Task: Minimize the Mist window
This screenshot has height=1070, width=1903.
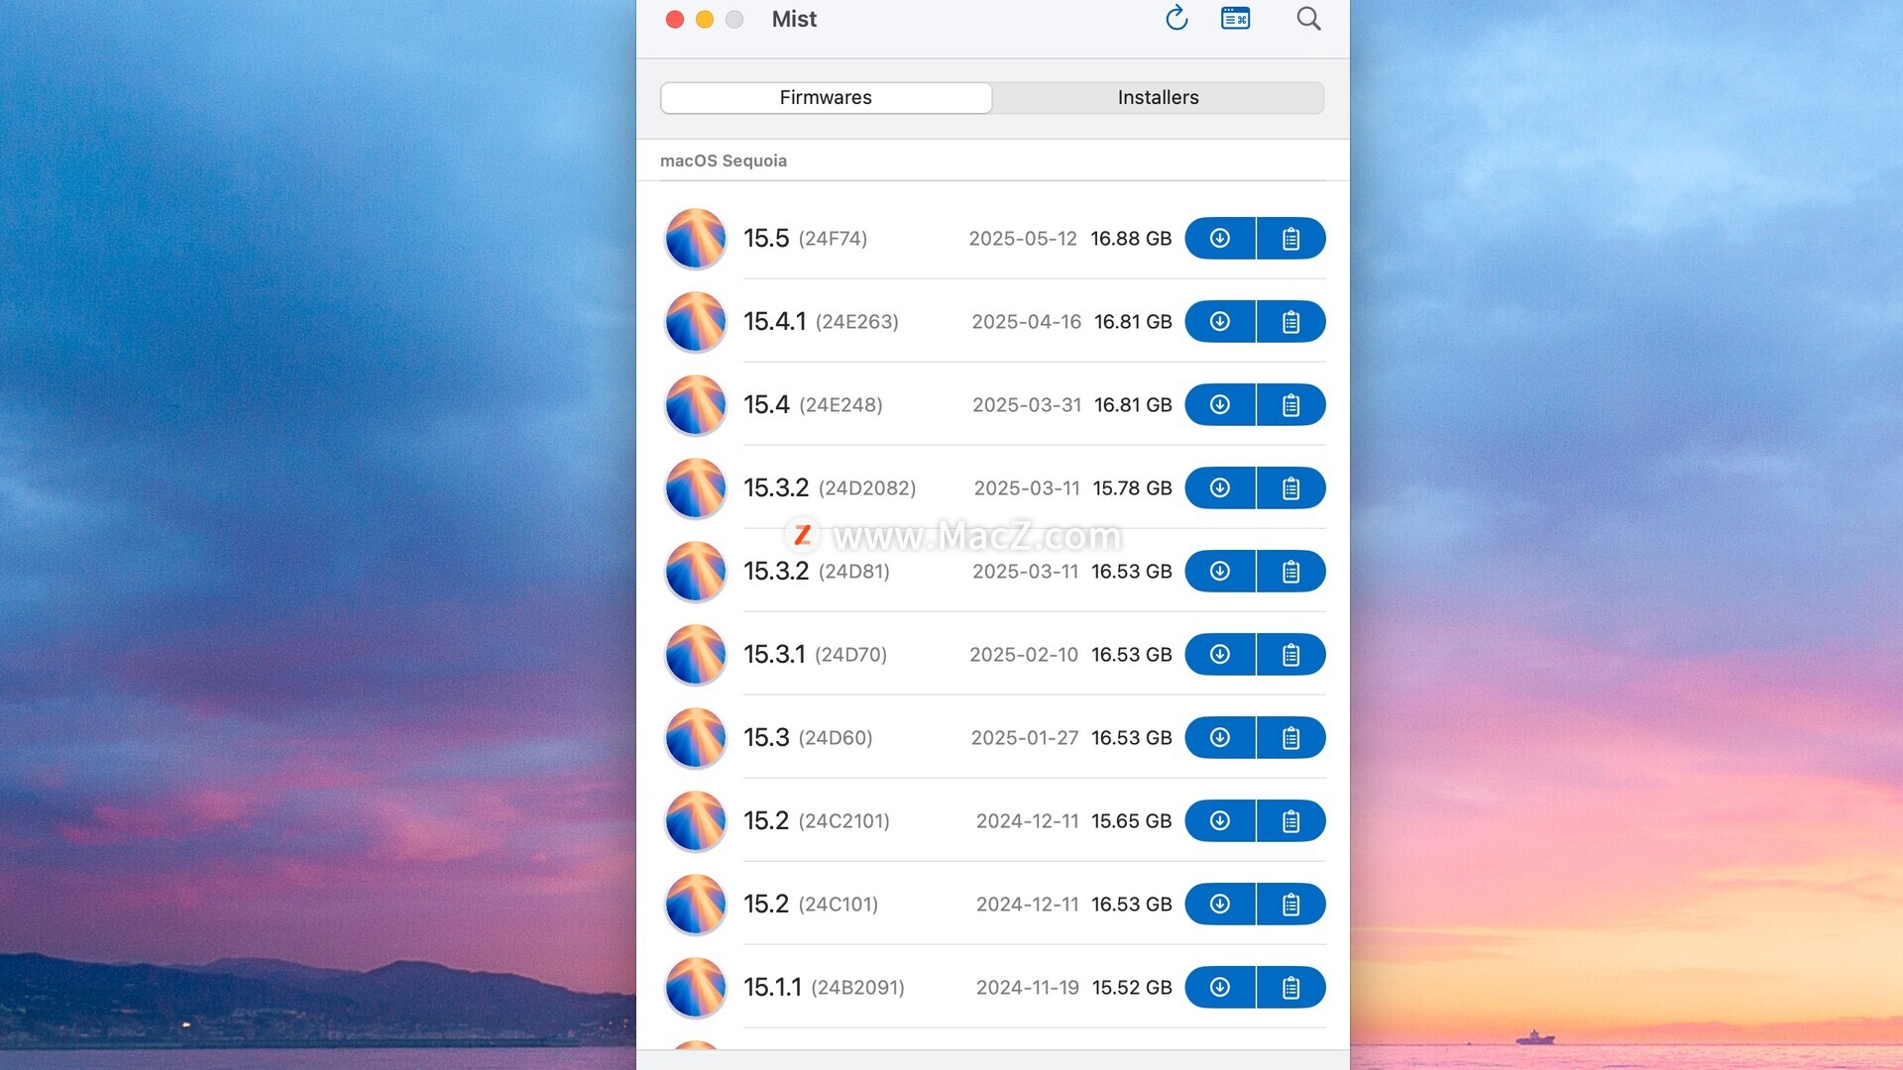Action: (x=705, y=20)
